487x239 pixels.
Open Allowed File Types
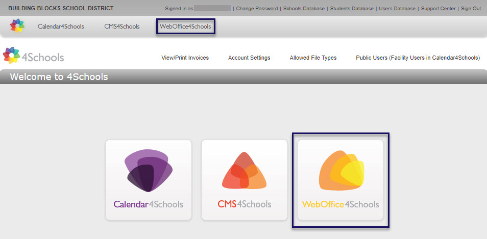(313, 58)
